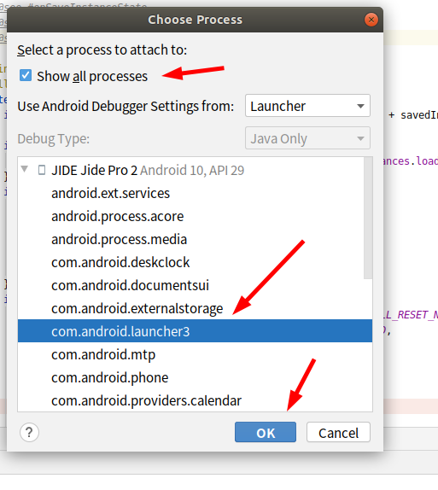This screenshot has width=438, height=490.
Task: Open the Android Debugger Settings Launcher dropdown
Action: pos(307,106)
